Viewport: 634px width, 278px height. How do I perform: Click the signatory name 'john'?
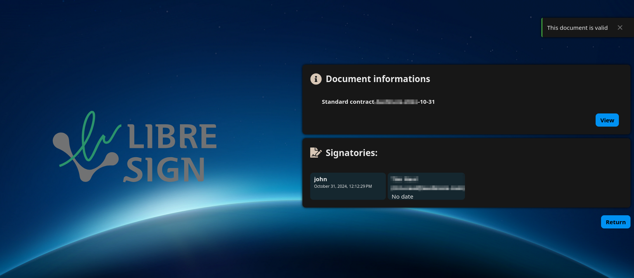coord(320,179)
